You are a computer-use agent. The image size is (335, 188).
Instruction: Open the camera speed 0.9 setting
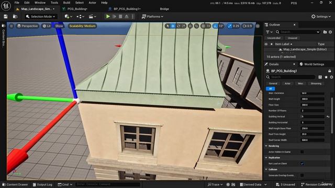point(247,26)
